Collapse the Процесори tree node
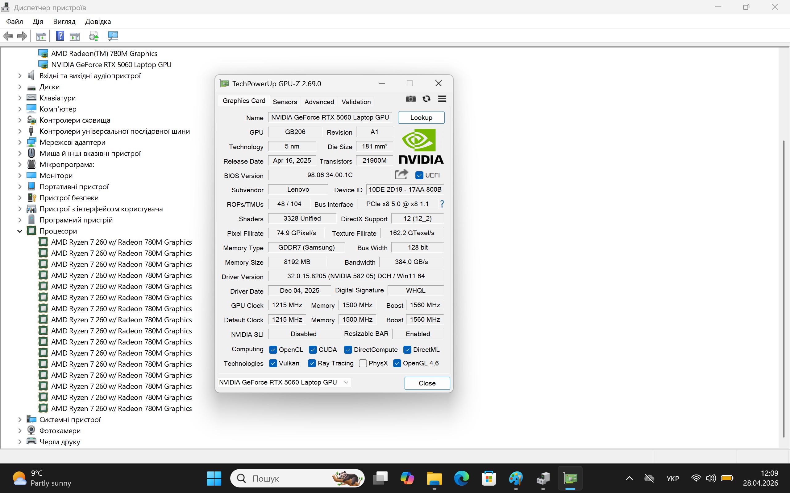 pos(19,231)
